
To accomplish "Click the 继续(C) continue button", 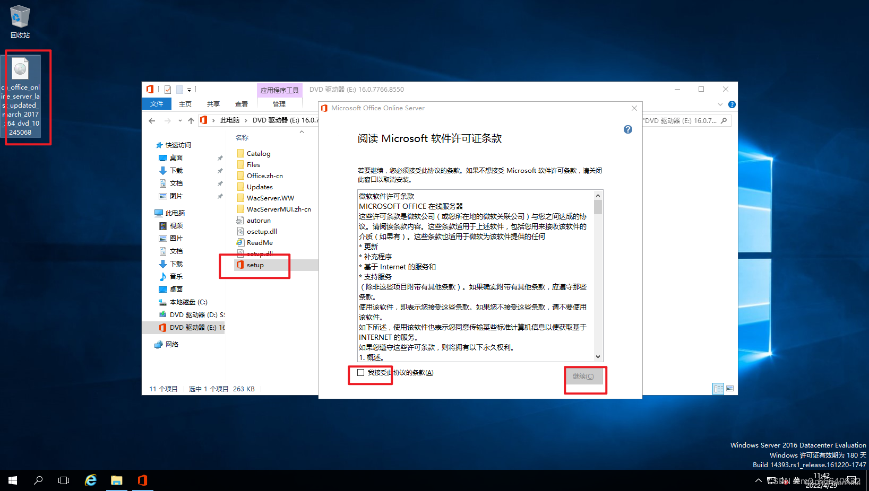I will 583,376.
